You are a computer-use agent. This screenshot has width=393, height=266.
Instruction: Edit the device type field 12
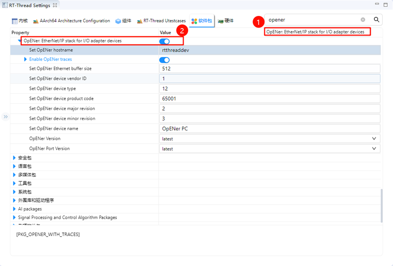pos(269,89)
